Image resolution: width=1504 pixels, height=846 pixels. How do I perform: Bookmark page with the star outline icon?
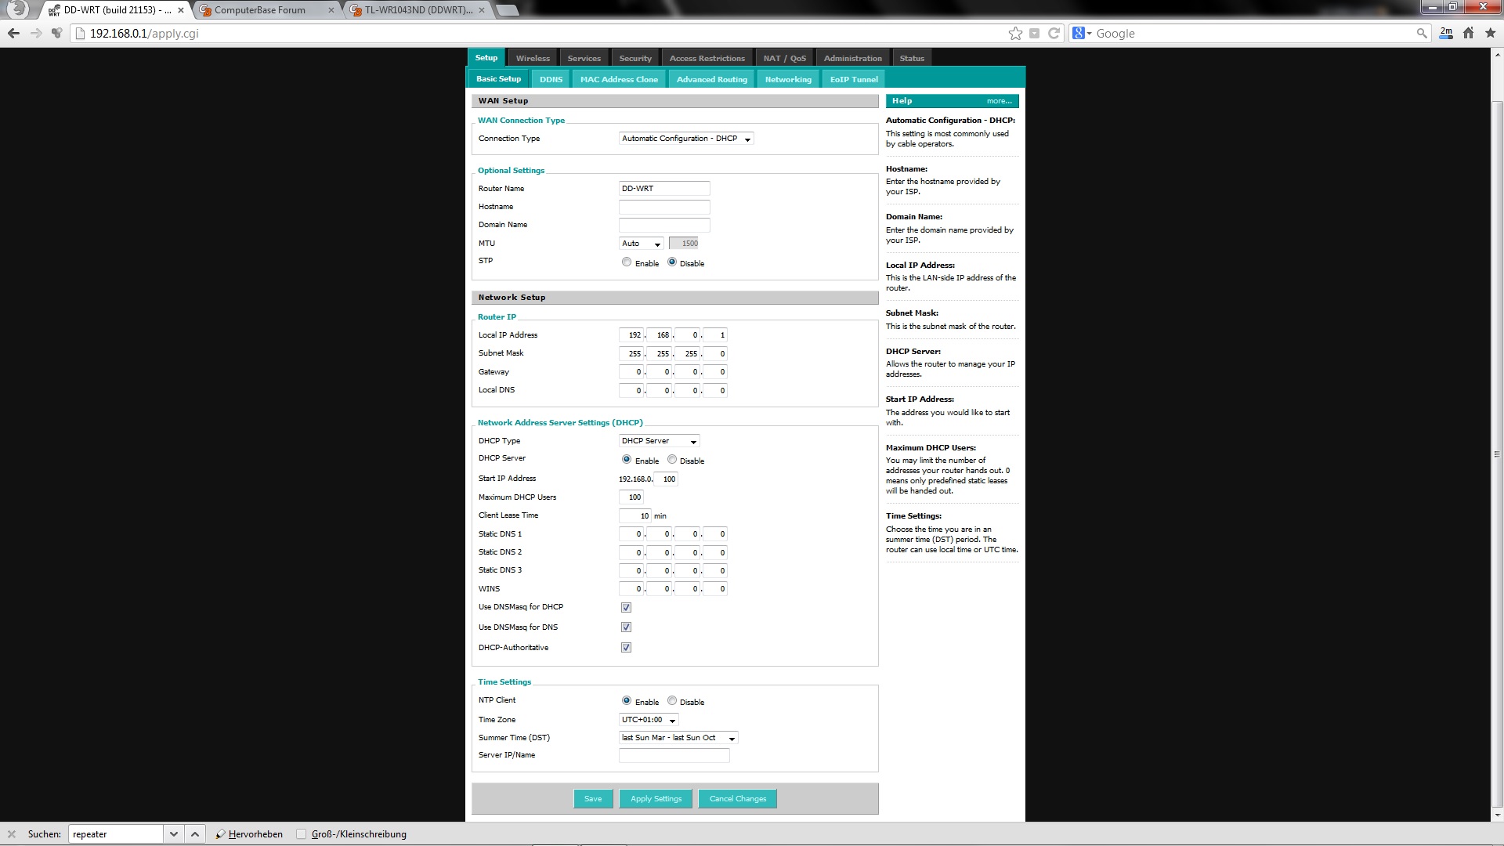point(1015,33)
